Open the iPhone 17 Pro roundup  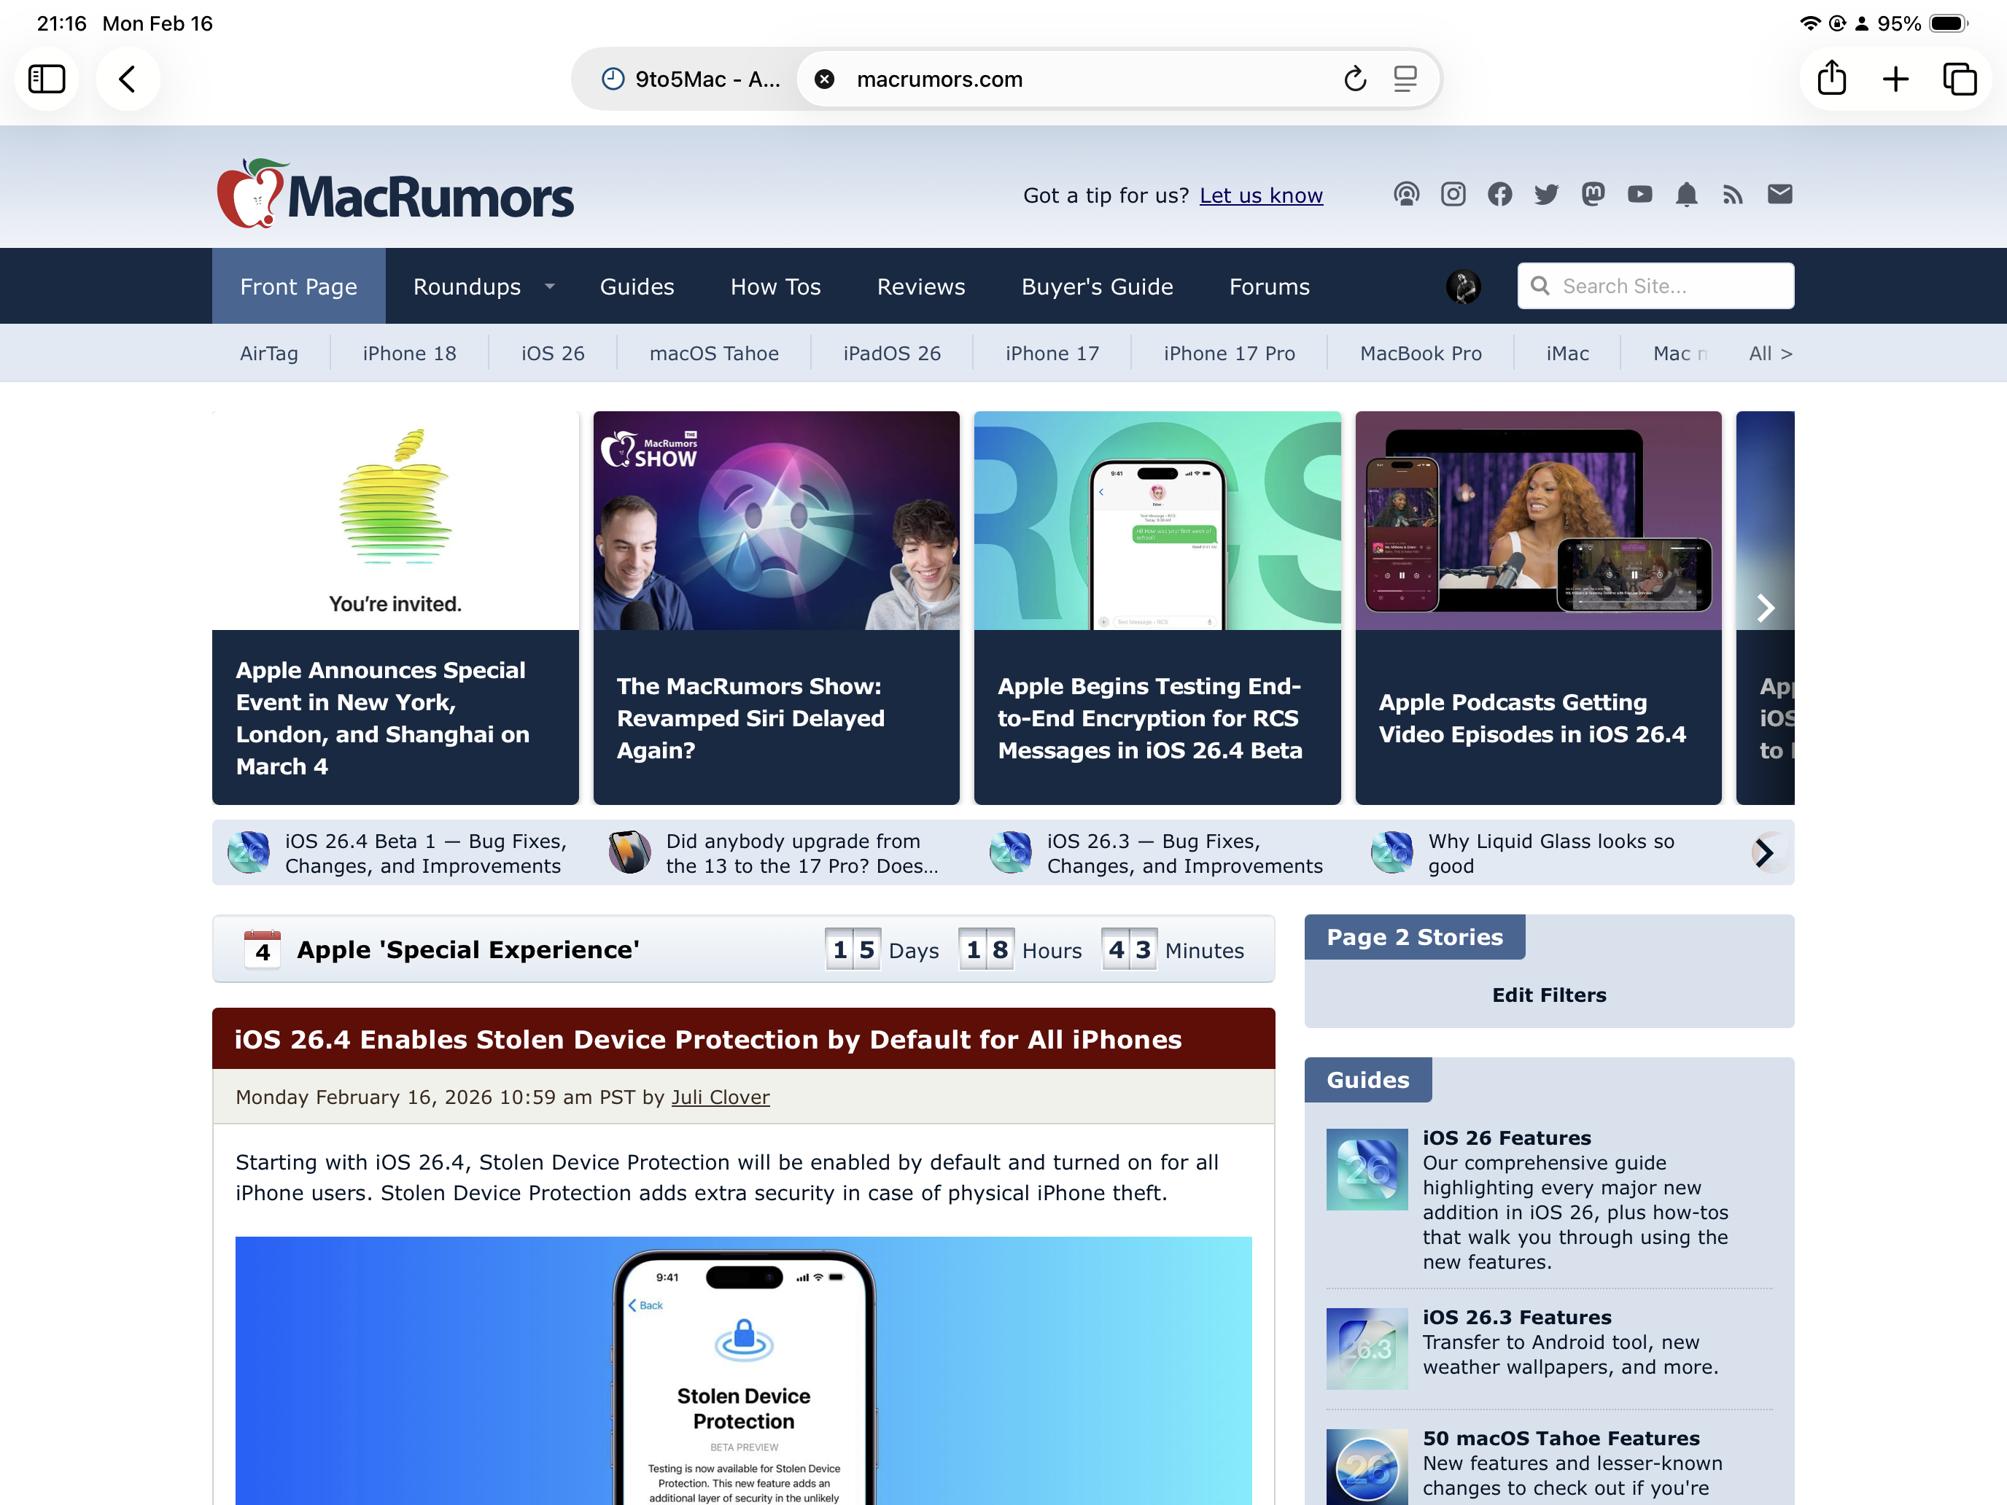pyautogui.click(x=1230, y=353)
